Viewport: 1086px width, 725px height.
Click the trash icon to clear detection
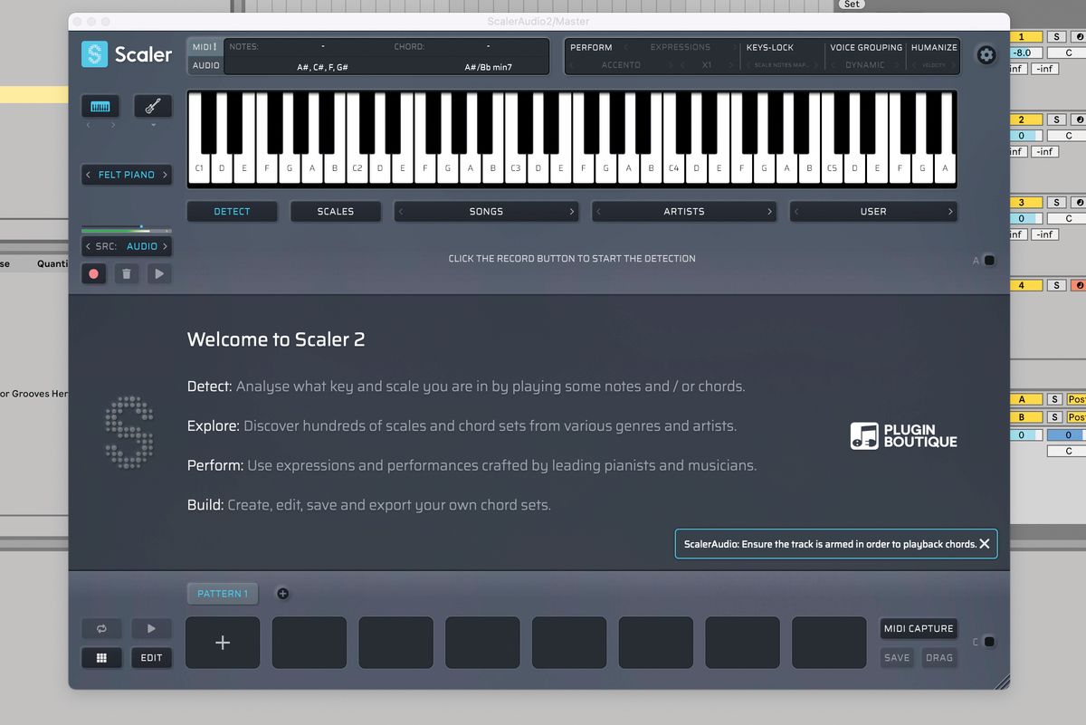[x=127, y=273]
